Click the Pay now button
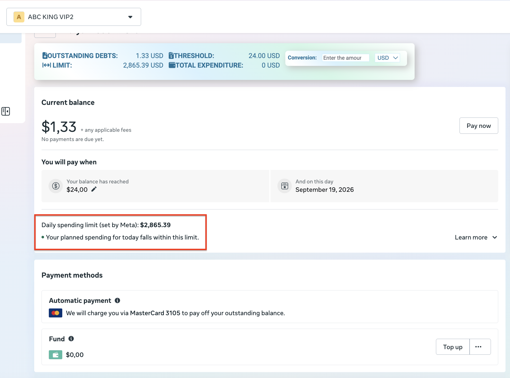510x378 pixels. (479, 126)
